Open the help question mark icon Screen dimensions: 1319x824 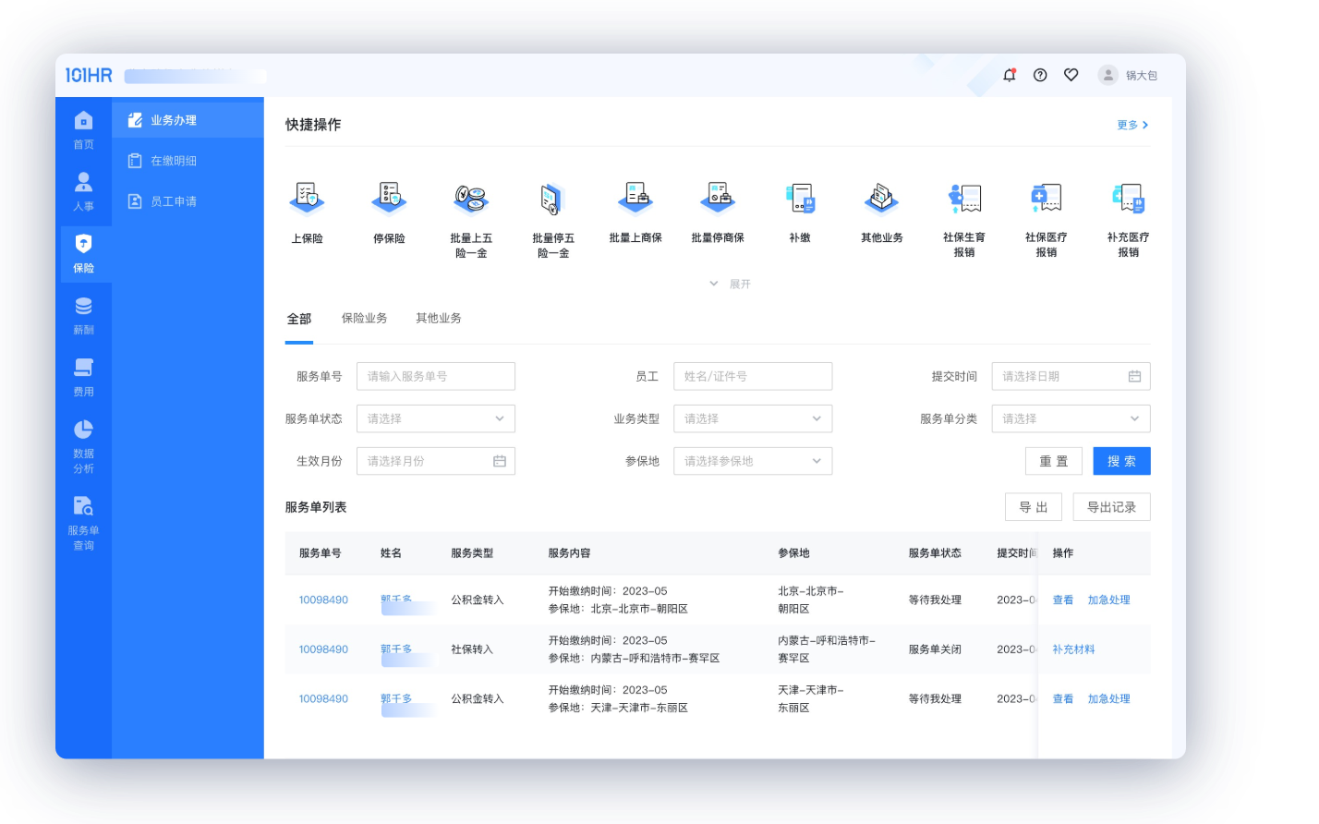[x=1040, y=75]
